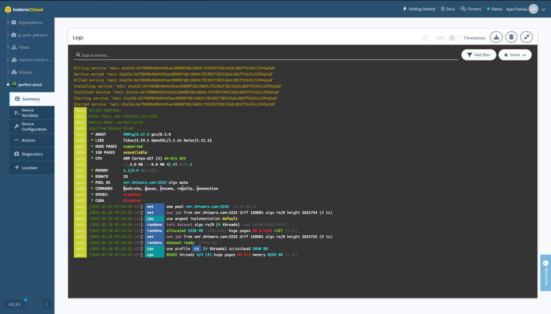Viewport: 551px width, 314px height.
Task: Click the search magnifier icon
Action: (78, 55)
